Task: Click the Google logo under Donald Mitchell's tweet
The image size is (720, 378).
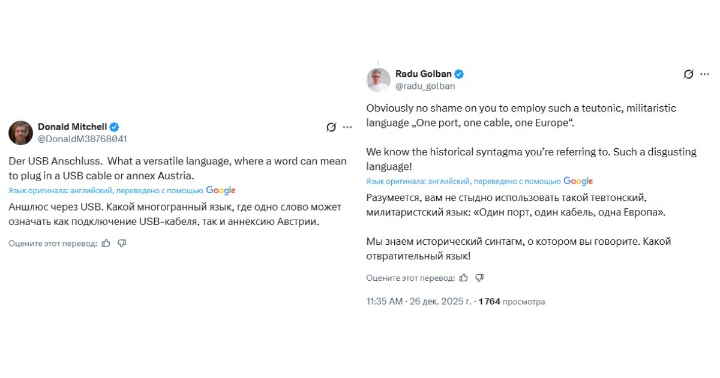Action: (x=221, y=190)
